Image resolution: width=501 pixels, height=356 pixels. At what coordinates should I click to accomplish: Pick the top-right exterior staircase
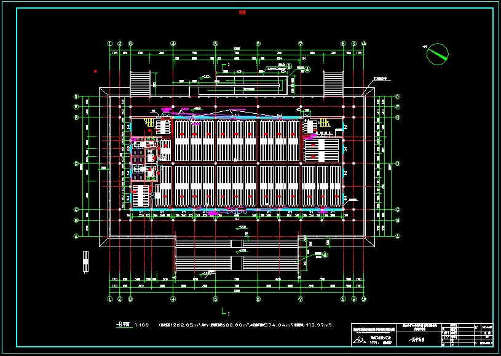point(333,82)
